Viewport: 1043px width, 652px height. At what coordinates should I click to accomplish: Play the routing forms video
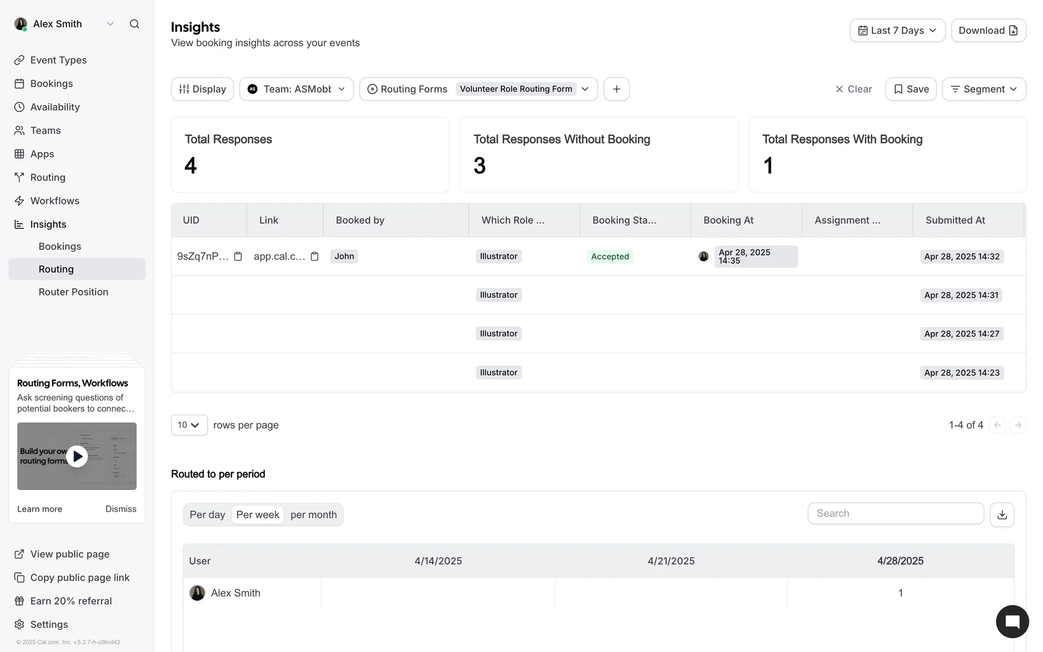77,456
